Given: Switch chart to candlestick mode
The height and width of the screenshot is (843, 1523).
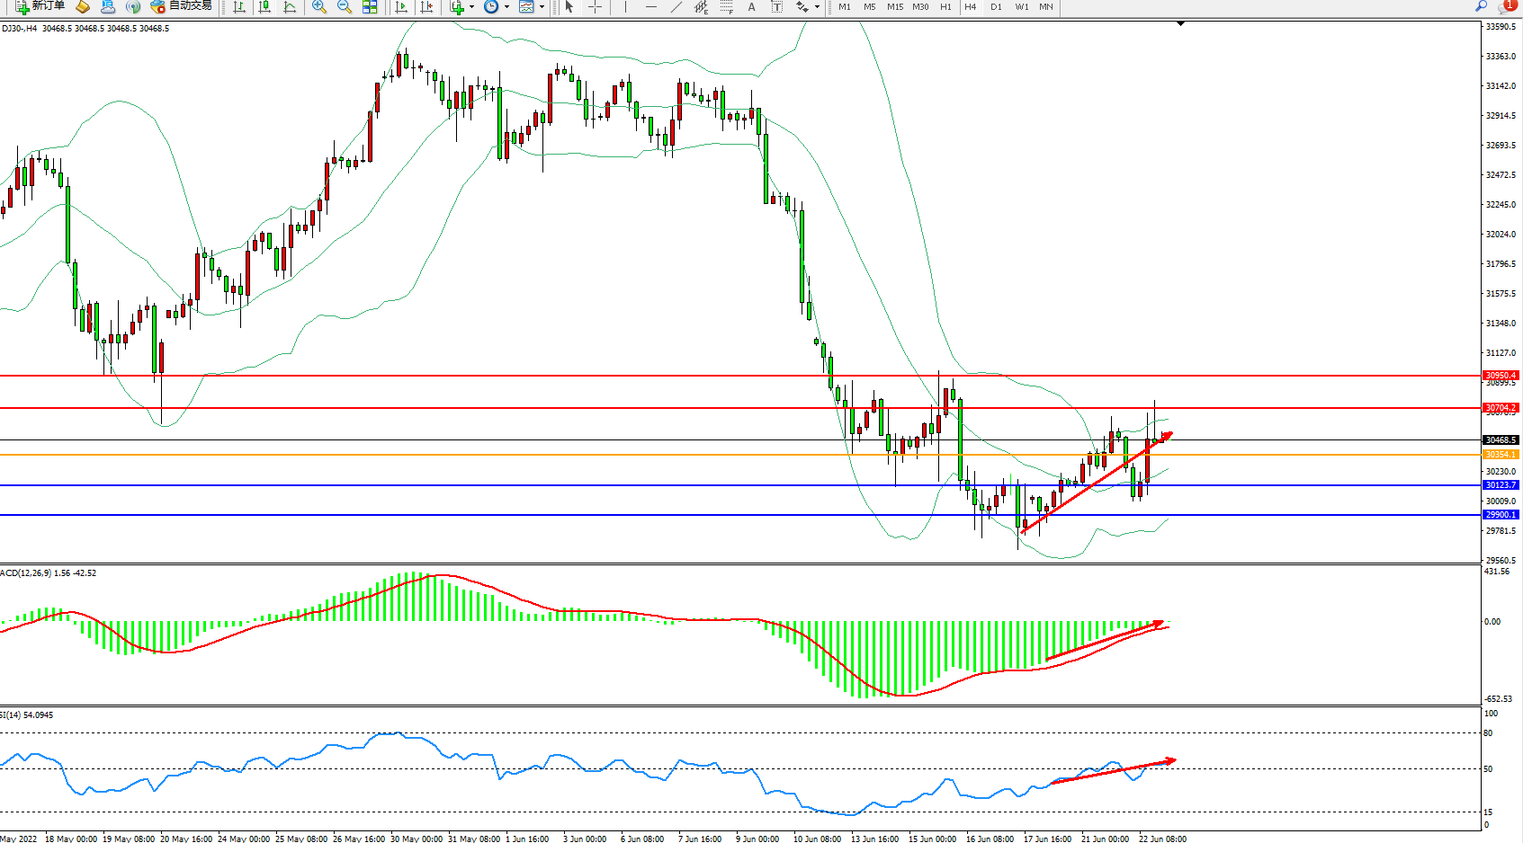Looking at the screenshot, I should point(264,7).
